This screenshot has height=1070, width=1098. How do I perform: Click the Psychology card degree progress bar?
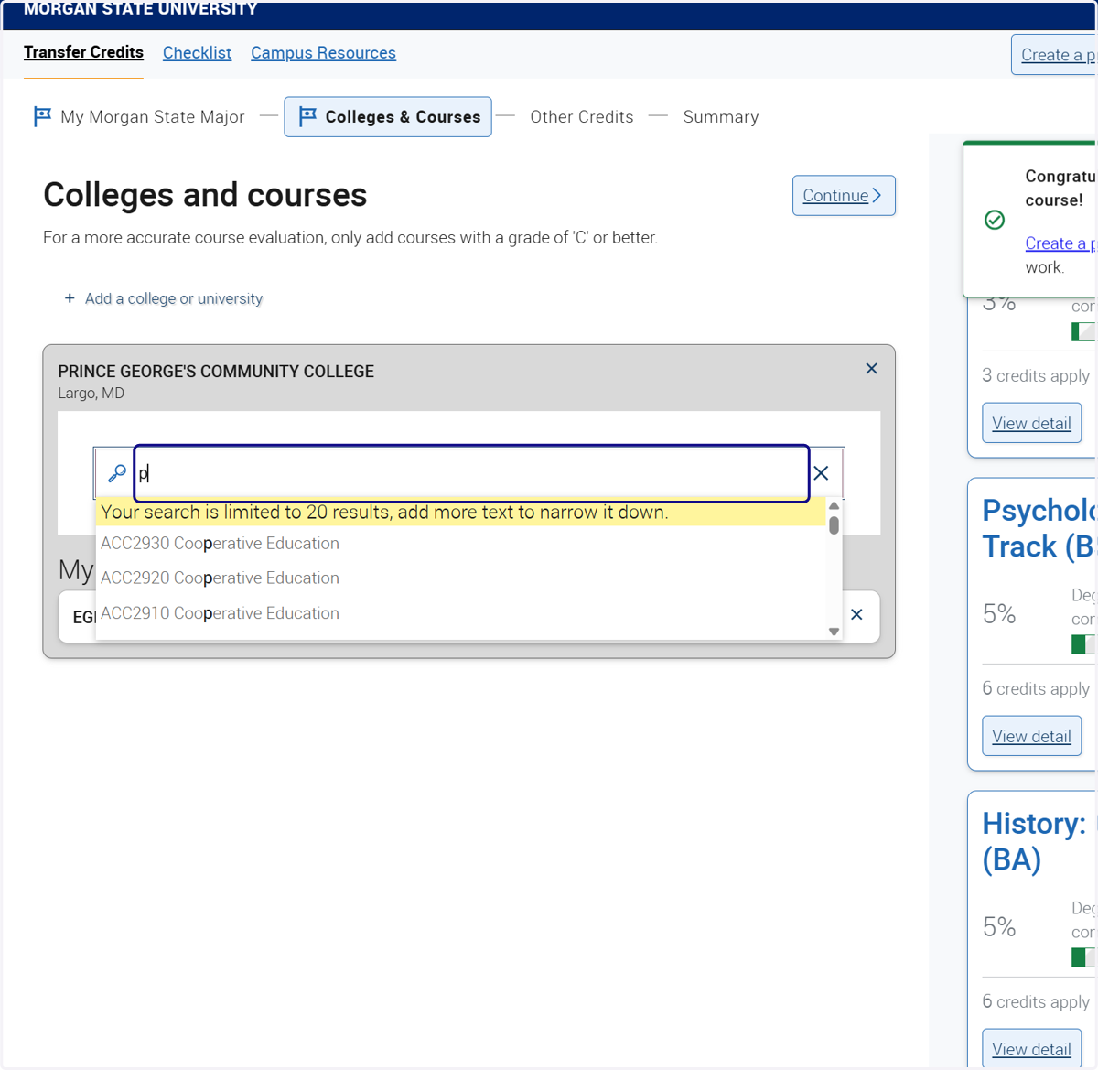coord(1083,644)
